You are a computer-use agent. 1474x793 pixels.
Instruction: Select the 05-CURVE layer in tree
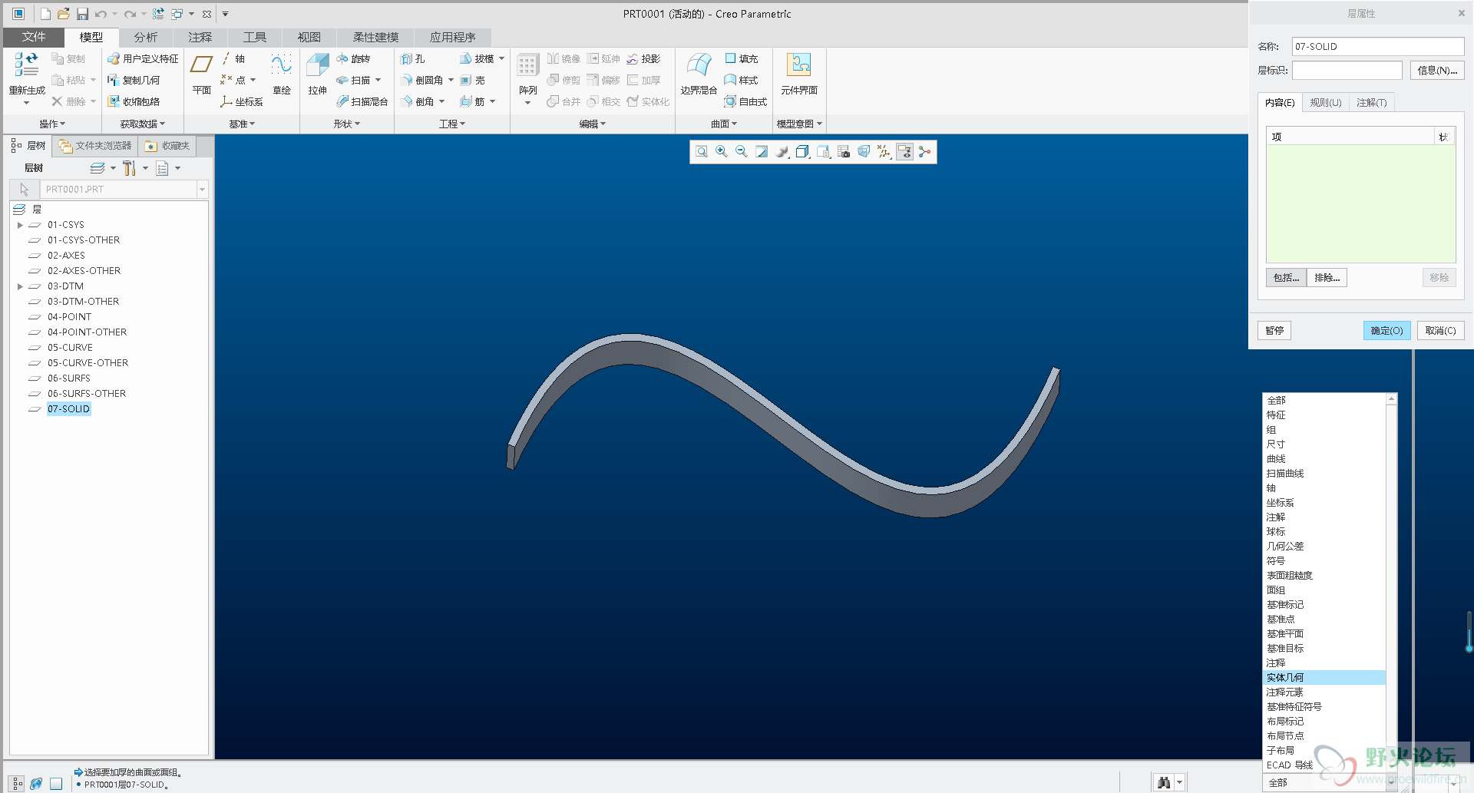pyautogui.click(x=70, y=348)
